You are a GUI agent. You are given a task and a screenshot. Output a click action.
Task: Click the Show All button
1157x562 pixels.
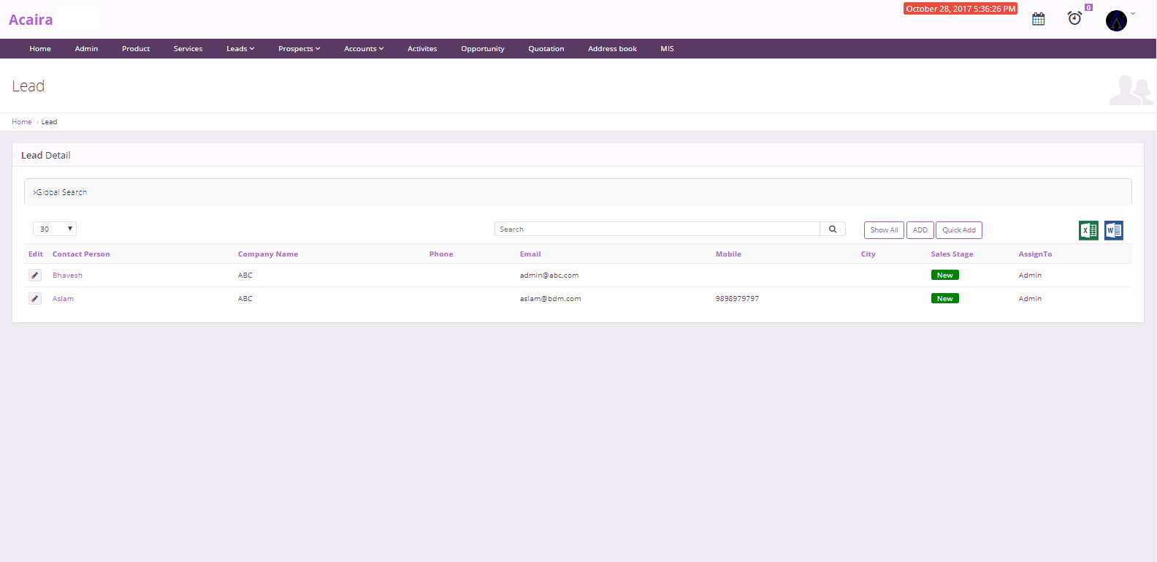(884, 230)
